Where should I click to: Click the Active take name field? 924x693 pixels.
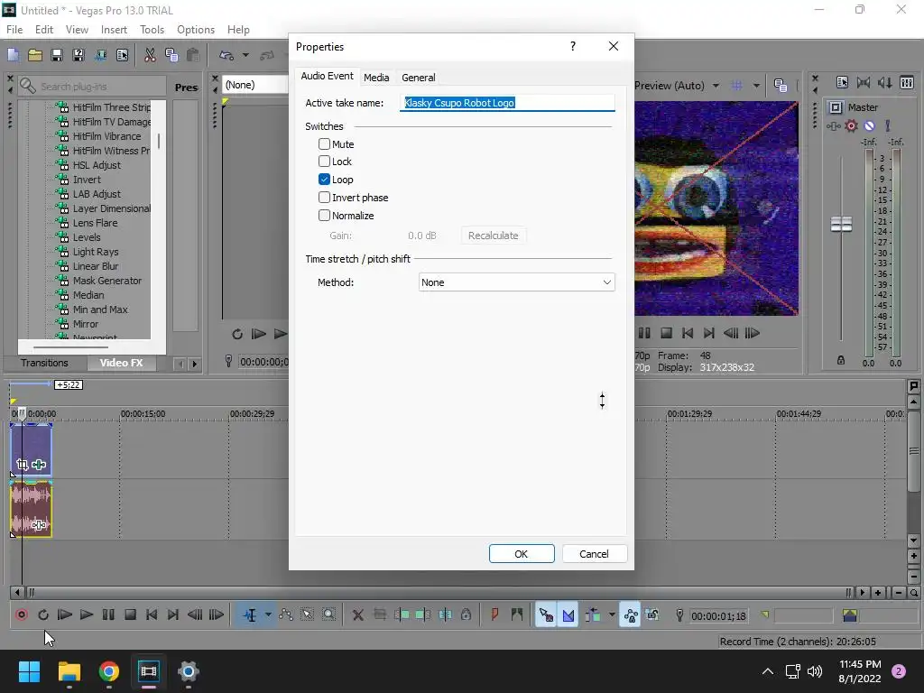point(507,103)
